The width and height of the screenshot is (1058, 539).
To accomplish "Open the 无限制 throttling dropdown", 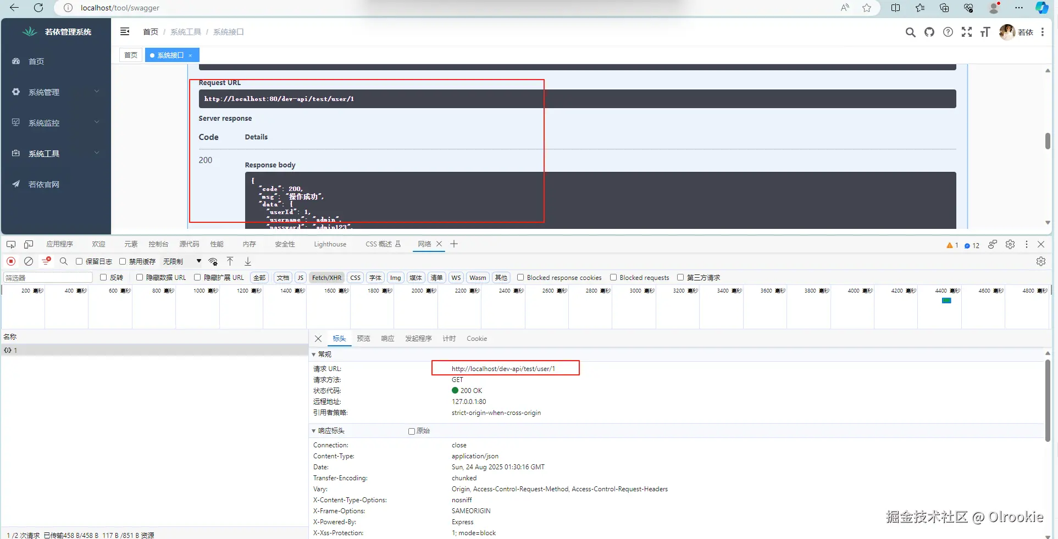I will click(182, 261).
